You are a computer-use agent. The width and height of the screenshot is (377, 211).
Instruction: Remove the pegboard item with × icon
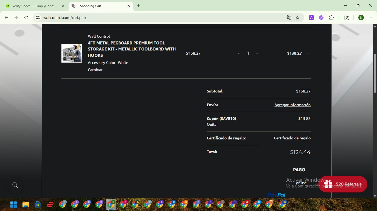tap(308, 53)
